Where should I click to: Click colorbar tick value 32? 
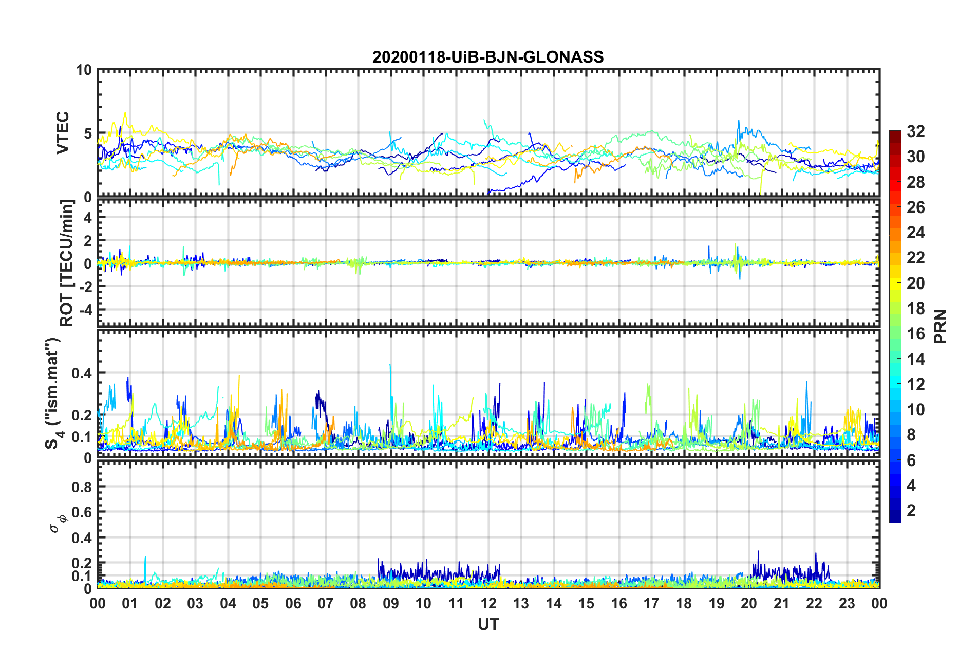point(915,131)
